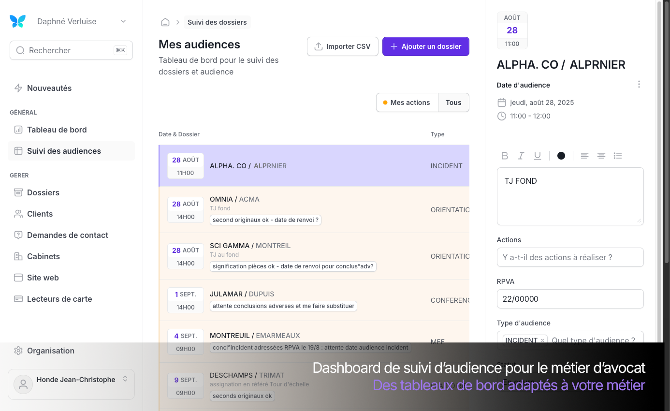Expand the Daphné Verluise workspace dropdown
This screenshot has height=411, width=670.
click(123, 21)
